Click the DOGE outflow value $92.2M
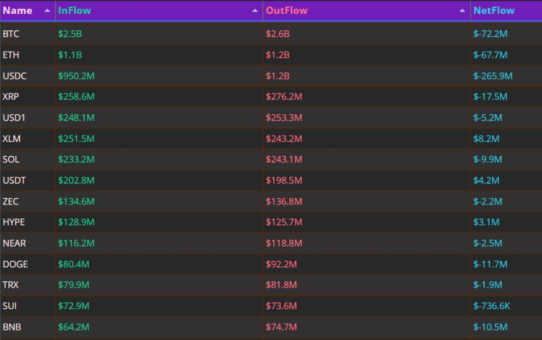Image resolution: width=542 pixels, height=340 pixels. pos(281,264)
